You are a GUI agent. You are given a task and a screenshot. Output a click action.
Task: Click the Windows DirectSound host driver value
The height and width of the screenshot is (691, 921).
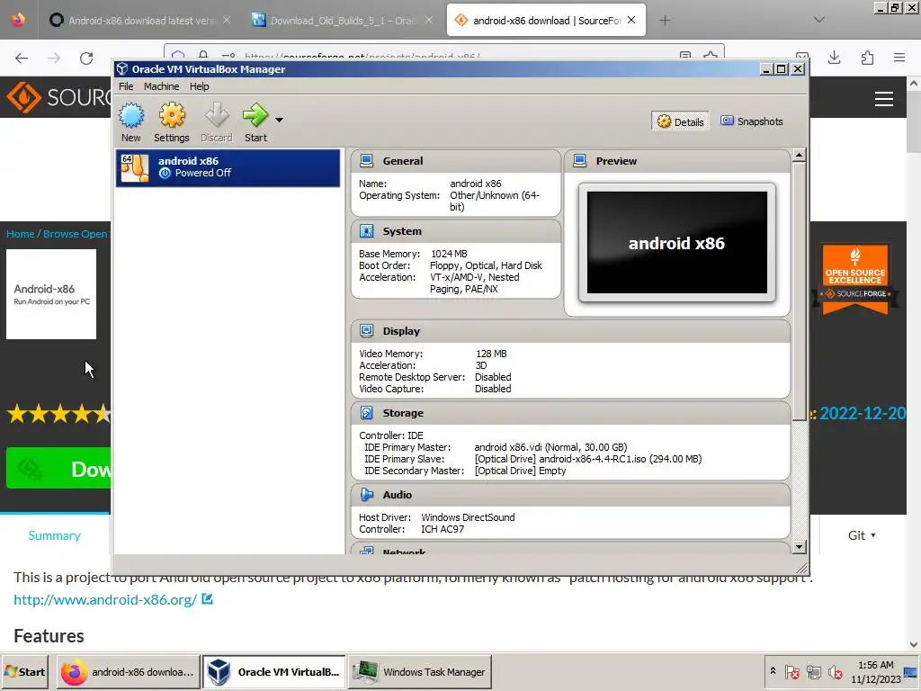tap(468, 517)
